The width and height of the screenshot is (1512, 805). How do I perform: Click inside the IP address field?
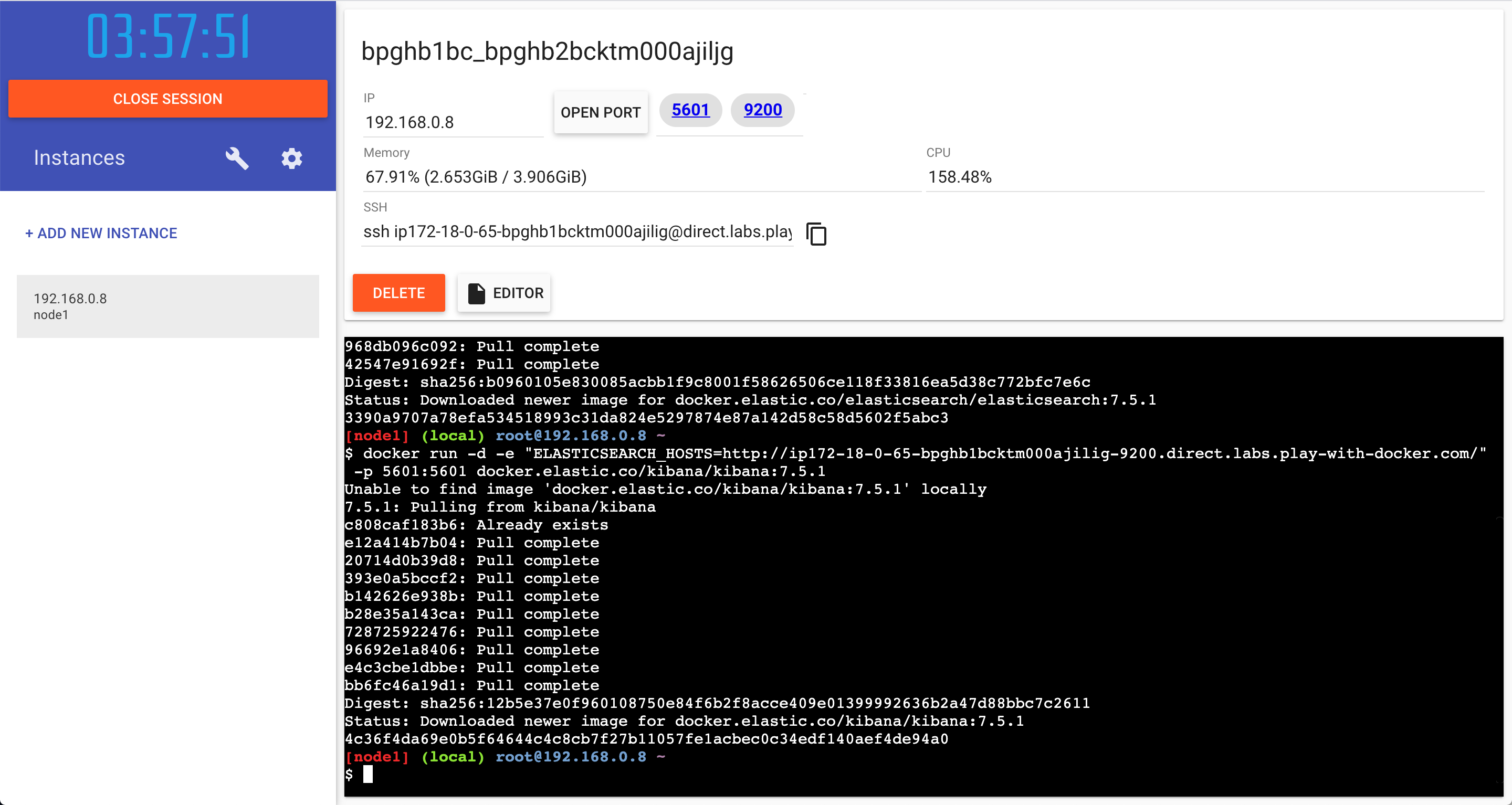[x=452, y=122]
